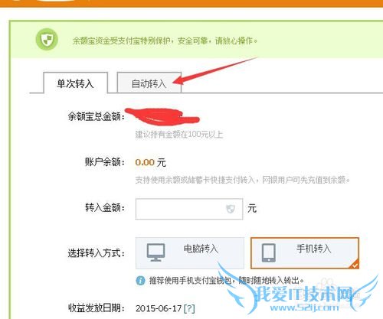Focus the 转入金额 input field
The height and width of the screenshot is (319, 383).
pos(189,209)
